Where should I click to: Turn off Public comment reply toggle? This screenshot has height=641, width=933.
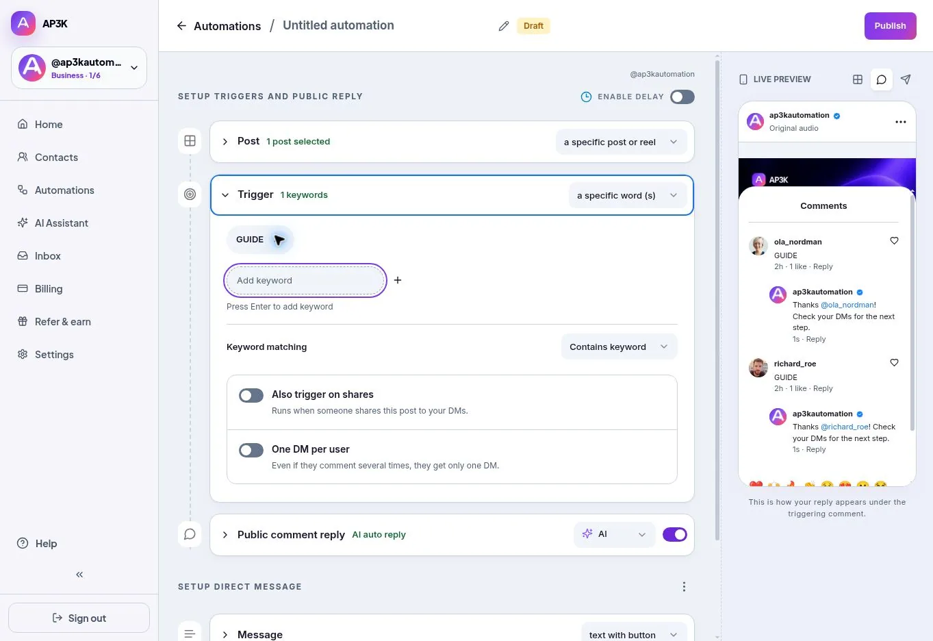tap(675, 534)
